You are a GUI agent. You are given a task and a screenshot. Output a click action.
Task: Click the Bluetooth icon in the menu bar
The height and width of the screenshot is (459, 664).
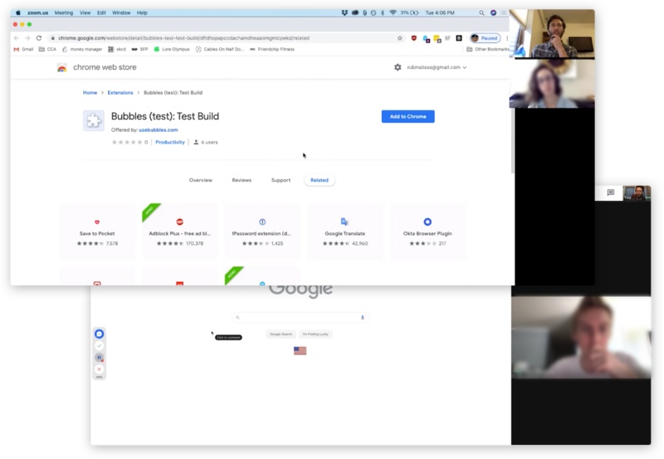tap(383, 13)
